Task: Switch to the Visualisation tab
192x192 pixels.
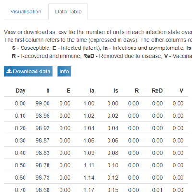Action: click(26, 12)
